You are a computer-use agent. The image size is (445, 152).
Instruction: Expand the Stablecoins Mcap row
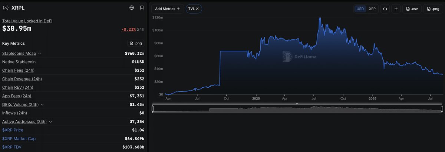pos(40,54)
